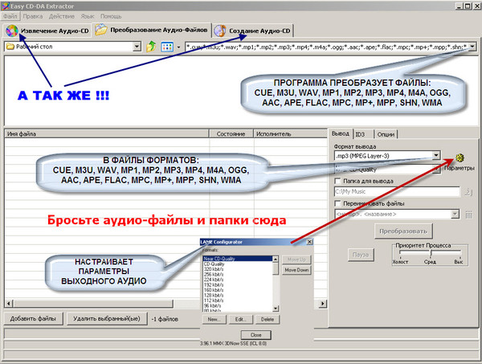
Task: Enable the Переименовать файлы checkbox
Action: point(337,203)
